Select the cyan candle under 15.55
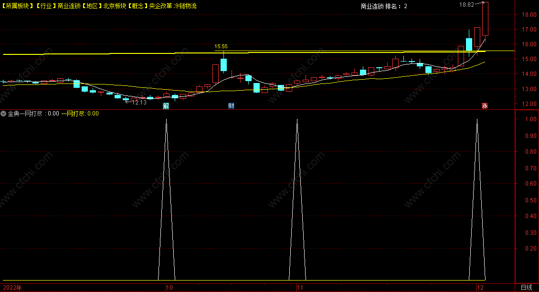 coord(224,64)
